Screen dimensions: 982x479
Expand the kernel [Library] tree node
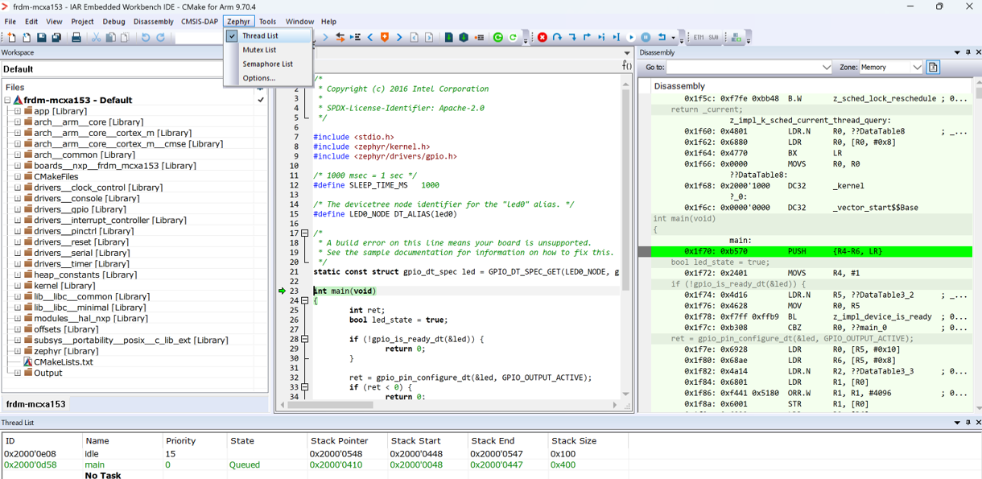(17, 285)
